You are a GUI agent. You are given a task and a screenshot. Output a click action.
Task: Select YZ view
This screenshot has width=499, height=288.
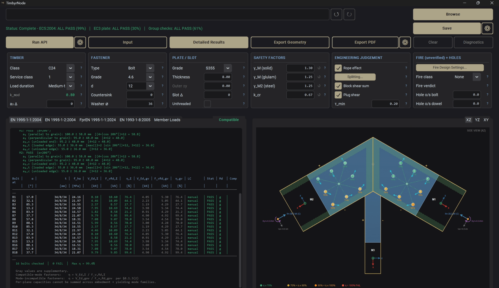click(x=477, y=120)
